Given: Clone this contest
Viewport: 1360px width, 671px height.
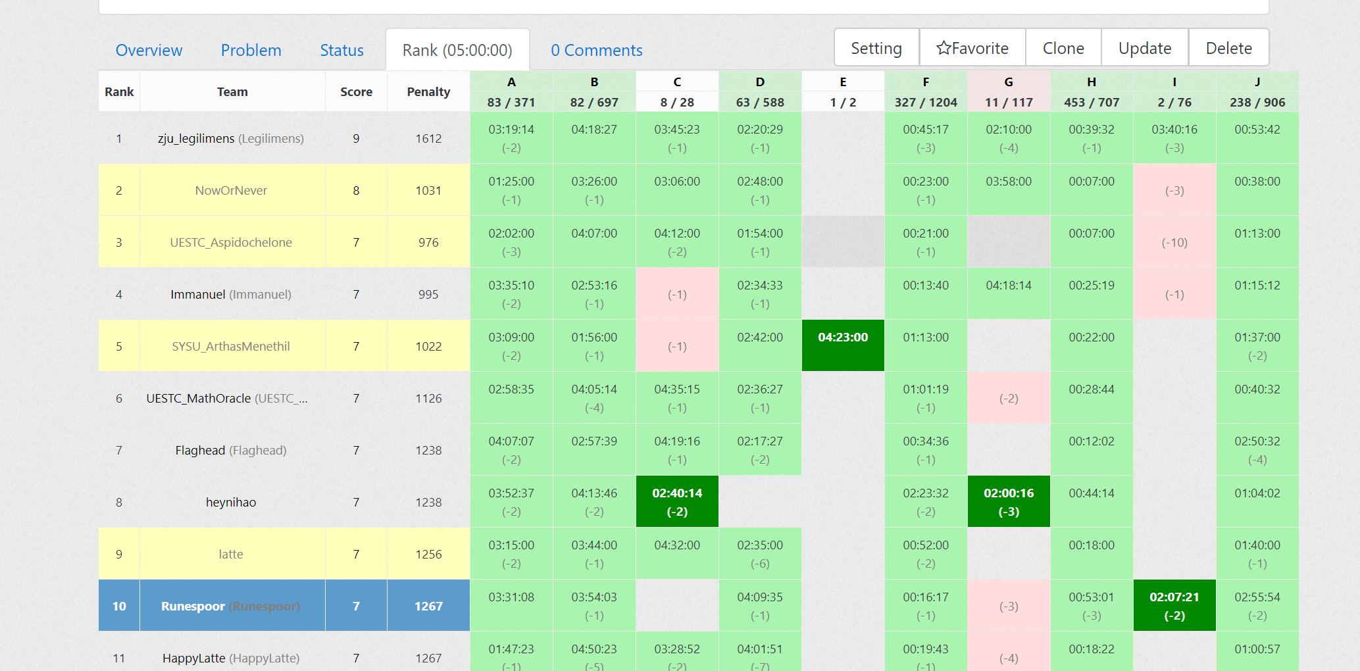Looking at the screenshot, I should pos(1063,48).
